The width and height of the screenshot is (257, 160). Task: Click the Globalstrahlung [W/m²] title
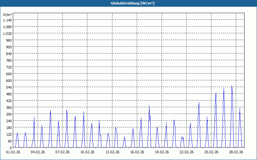[133, 3]
